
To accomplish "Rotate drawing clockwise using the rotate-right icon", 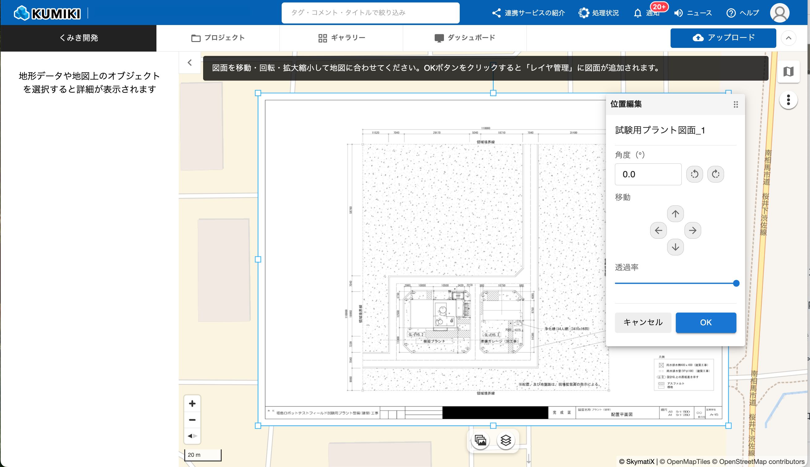I will click(716, 174).
